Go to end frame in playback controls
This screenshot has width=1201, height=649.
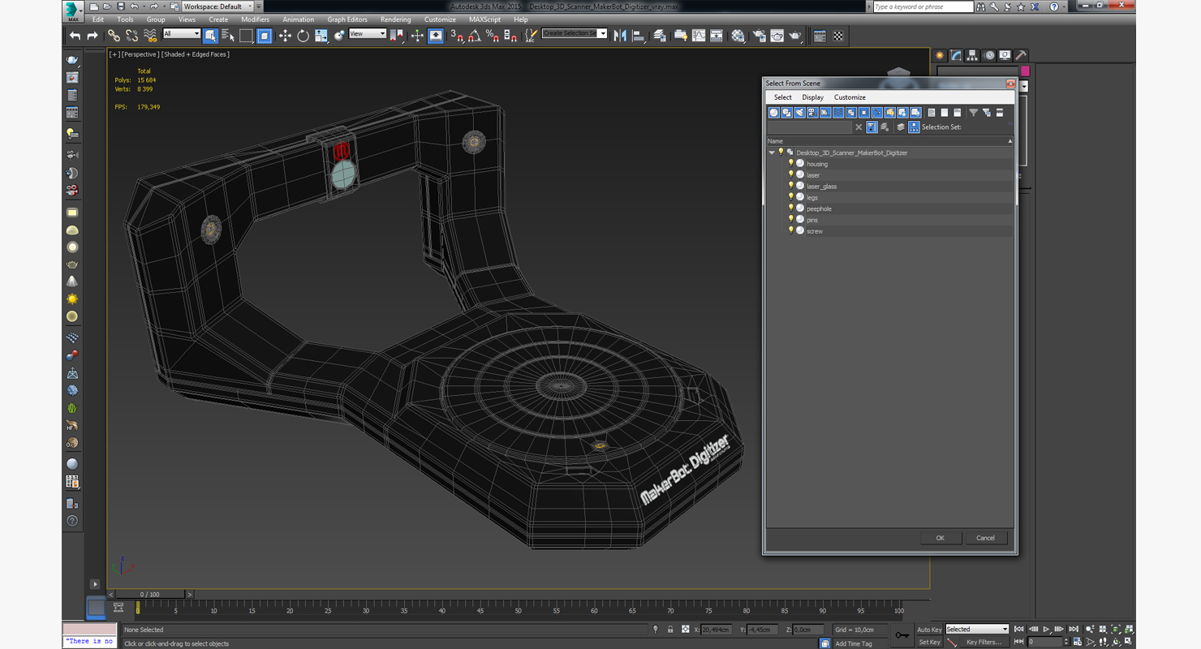pyautogui.click(x=1074, y=629)
